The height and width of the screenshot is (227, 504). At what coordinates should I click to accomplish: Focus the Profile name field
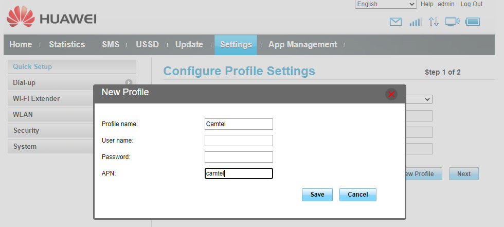point(239,124)
